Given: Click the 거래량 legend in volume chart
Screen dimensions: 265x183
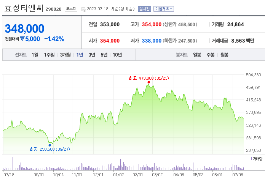Looking at the screenshot, I should click(x=257, y=159).
